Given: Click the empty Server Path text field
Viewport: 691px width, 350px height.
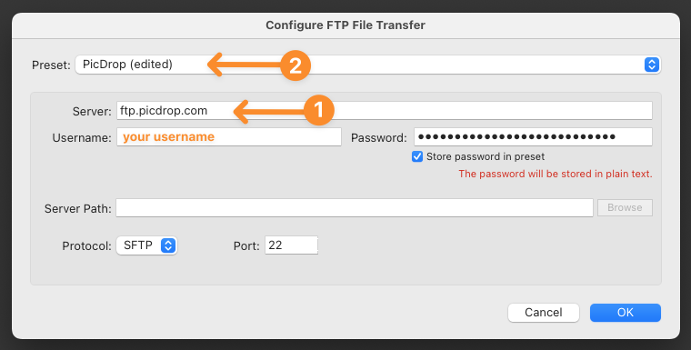Looking at the screenshot, I should [355, 207].
